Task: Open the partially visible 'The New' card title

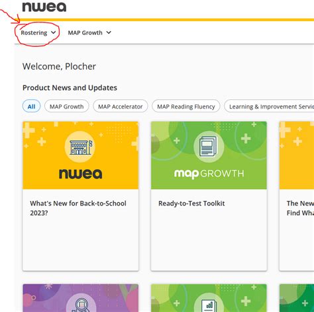Action: click(300, 208)
